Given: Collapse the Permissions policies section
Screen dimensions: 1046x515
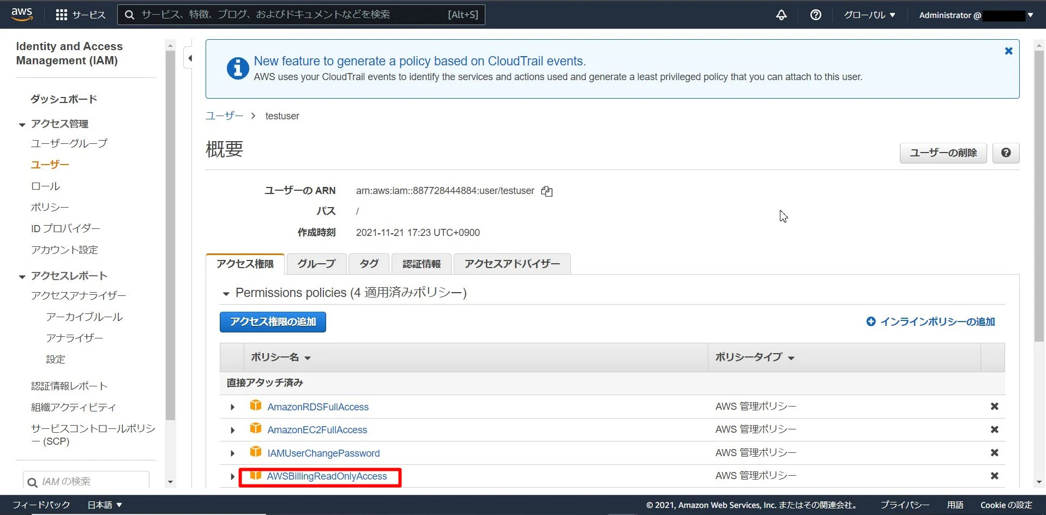Looking at the screenshot, I should click(x=226, y=294).
